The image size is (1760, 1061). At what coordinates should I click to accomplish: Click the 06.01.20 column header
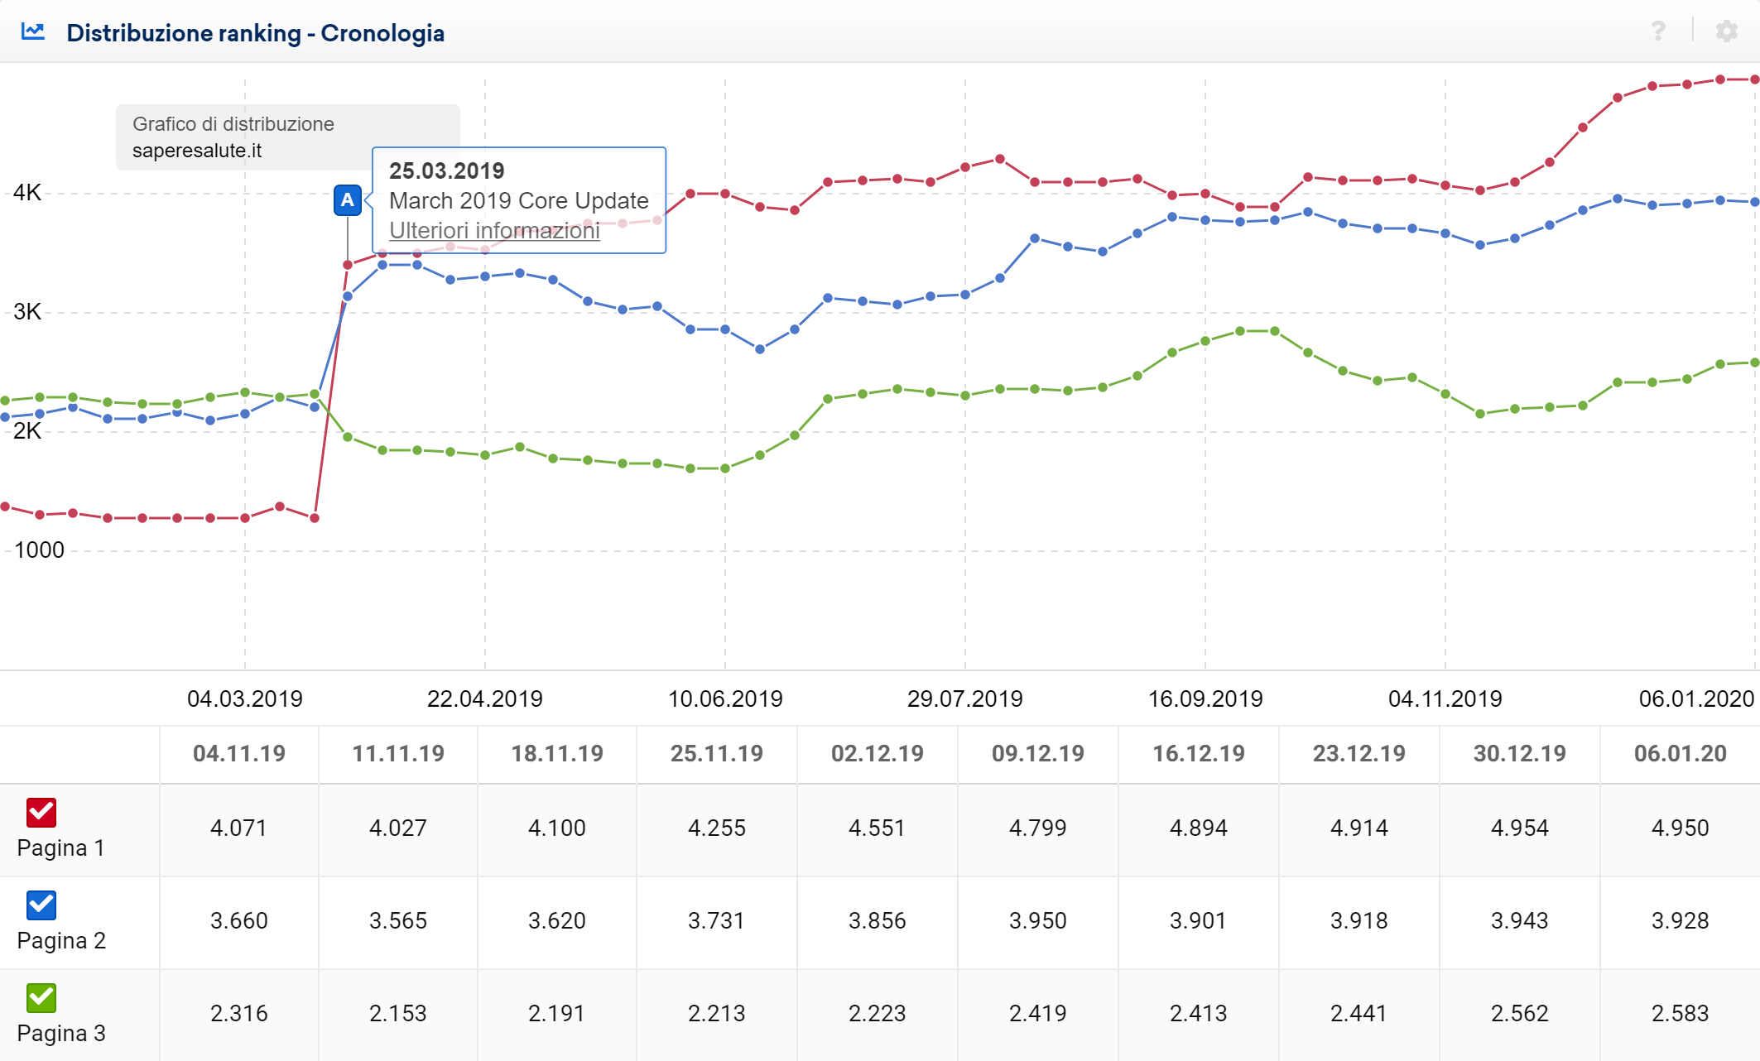1681,754
